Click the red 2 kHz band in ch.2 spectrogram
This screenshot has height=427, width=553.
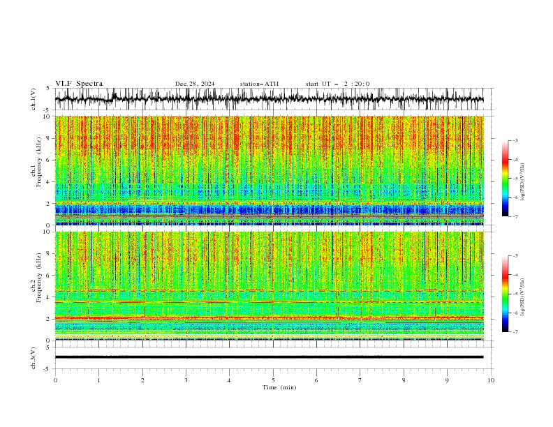point(270,318)
